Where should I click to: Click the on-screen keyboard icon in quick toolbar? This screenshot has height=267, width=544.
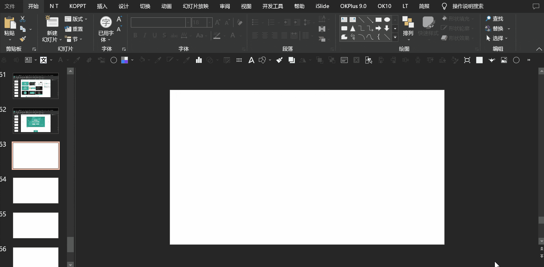(x=344, y=60)
